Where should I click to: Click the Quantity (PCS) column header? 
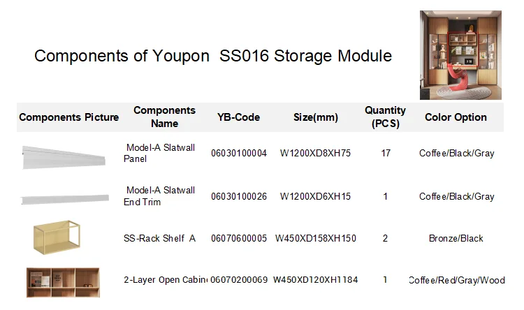[385, 117]
